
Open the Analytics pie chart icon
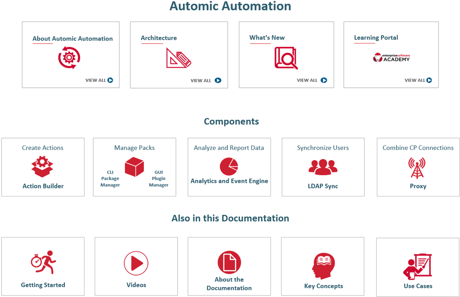point(229,166)
